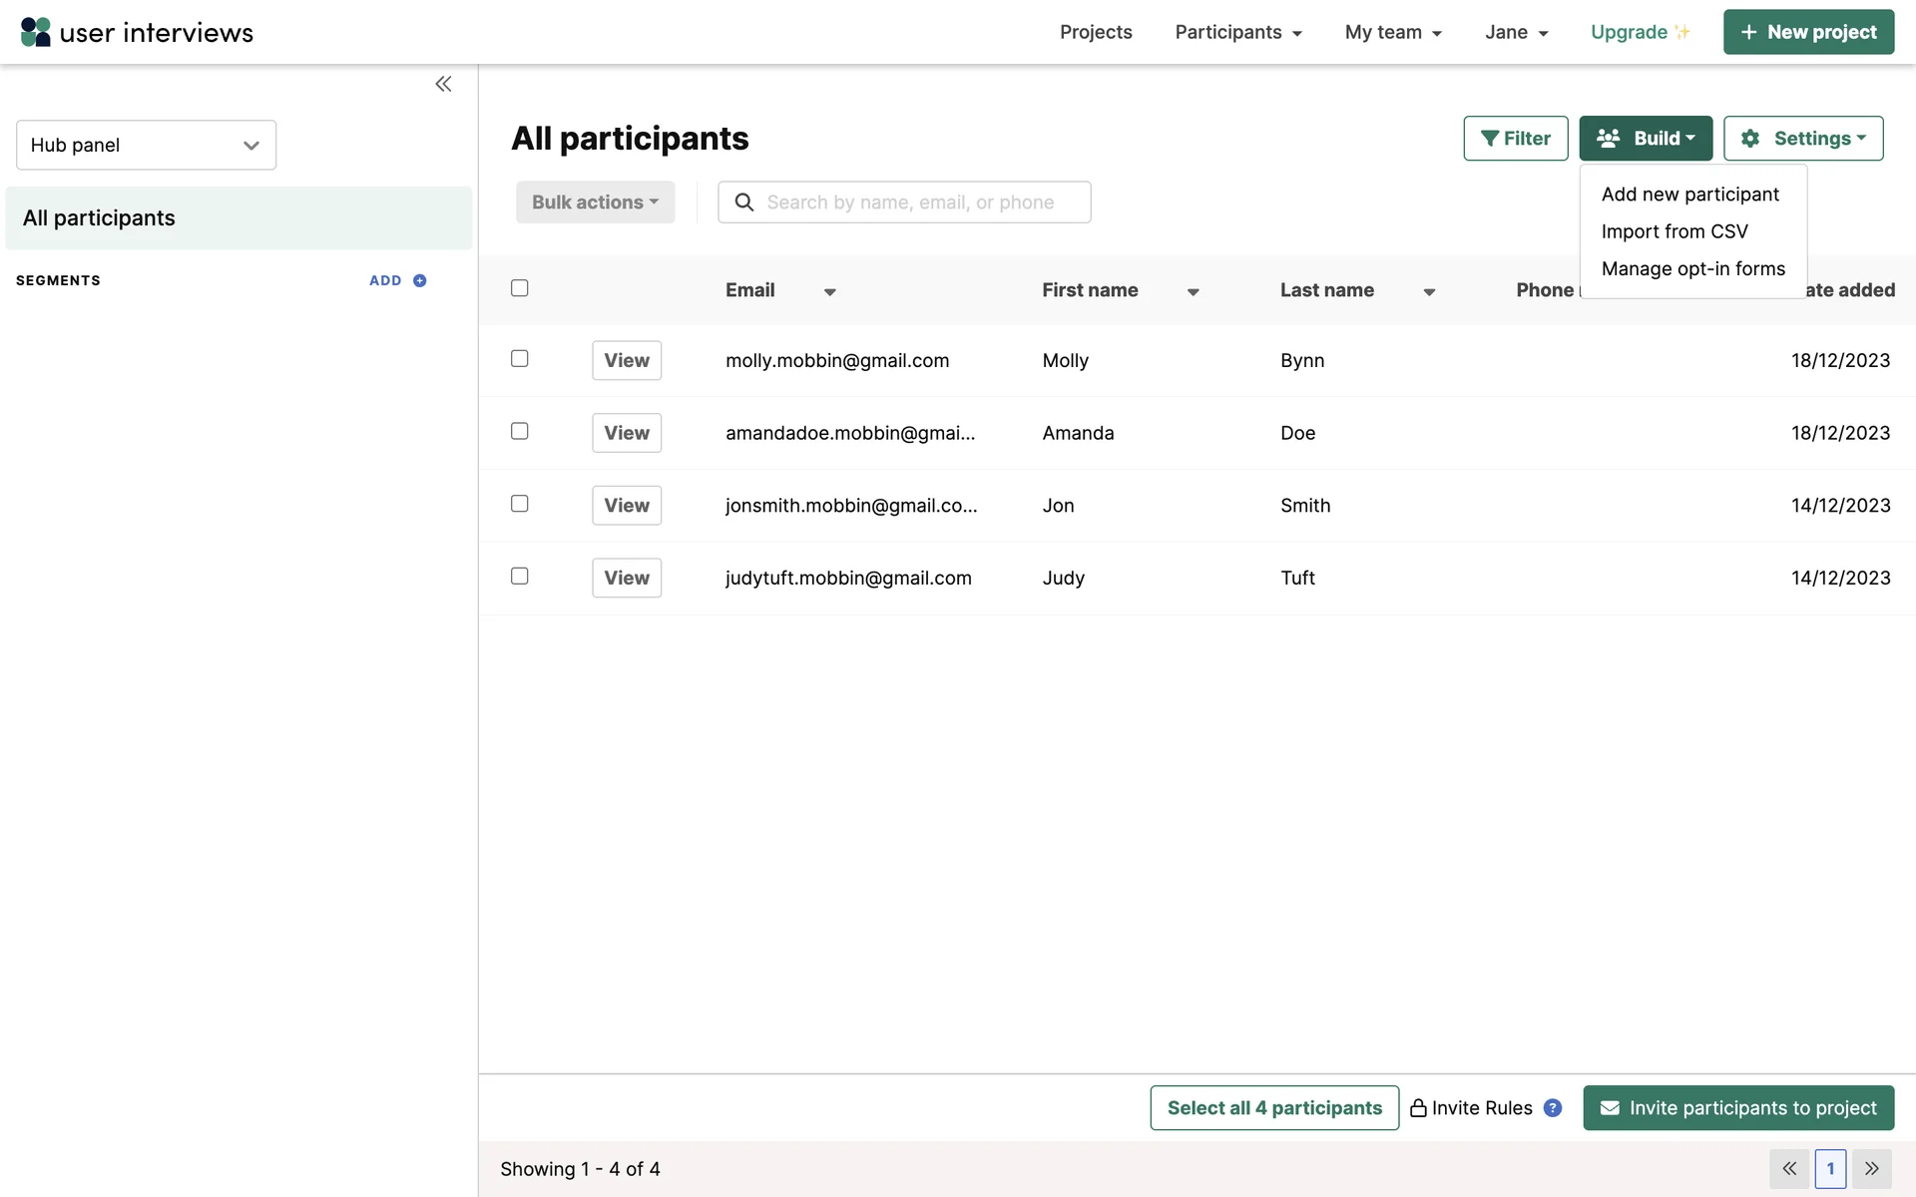Go to the last page arrow
This screenshot has height=1197, width=1916.
(x=1872, y=1168)
